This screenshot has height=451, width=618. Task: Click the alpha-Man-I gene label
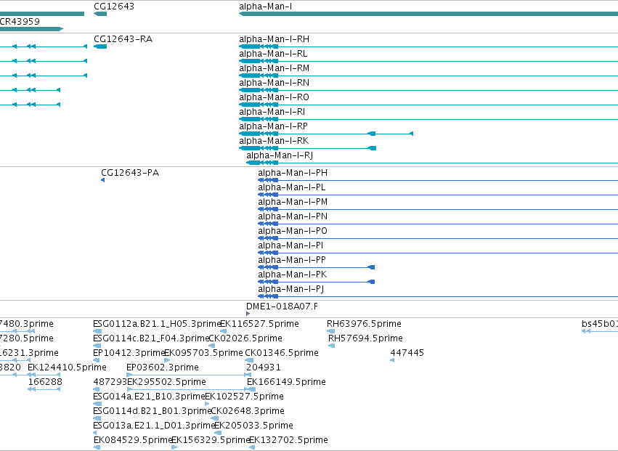tap(265, 7)
